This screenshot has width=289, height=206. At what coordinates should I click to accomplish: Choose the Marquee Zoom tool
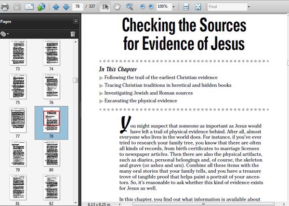[x=130, y=7]
